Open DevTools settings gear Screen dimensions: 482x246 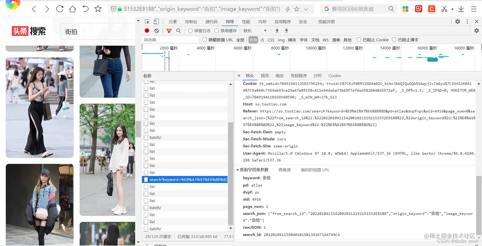(x=457, y=21)
